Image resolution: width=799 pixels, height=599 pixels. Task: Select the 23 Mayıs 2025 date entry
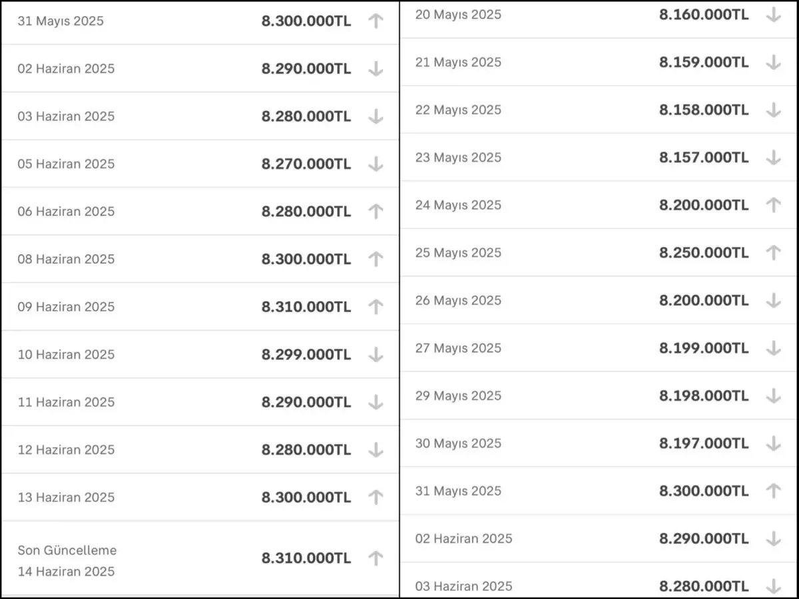click(458, 158)
